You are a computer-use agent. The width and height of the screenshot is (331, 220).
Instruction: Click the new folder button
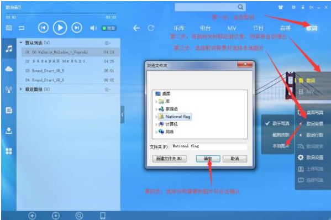pos(169,159)
